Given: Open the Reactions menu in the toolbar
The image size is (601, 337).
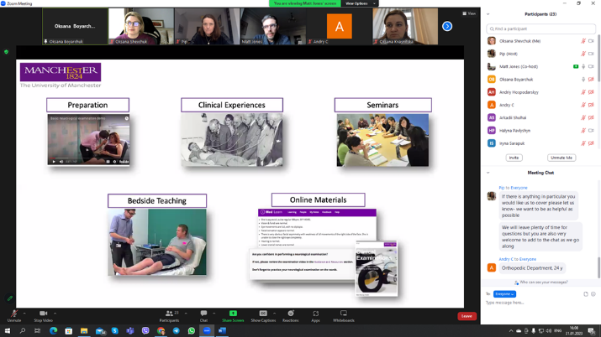Looking at the screenshot, I should point(291,314).
